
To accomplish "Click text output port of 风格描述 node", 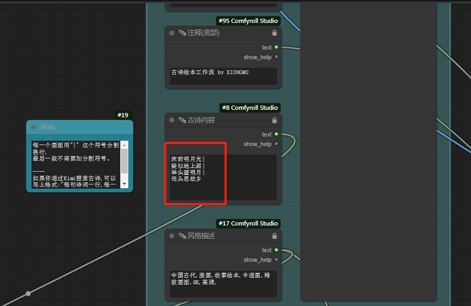I will point(276,249).
